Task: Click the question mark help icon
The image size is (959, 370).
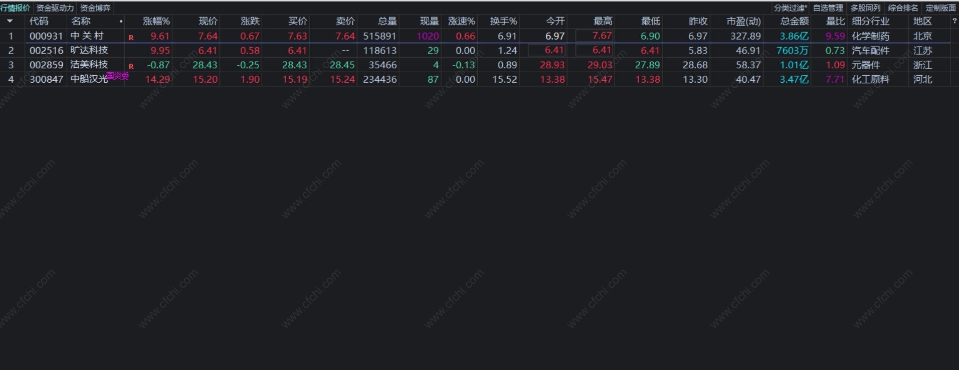Action: (954, 21)
